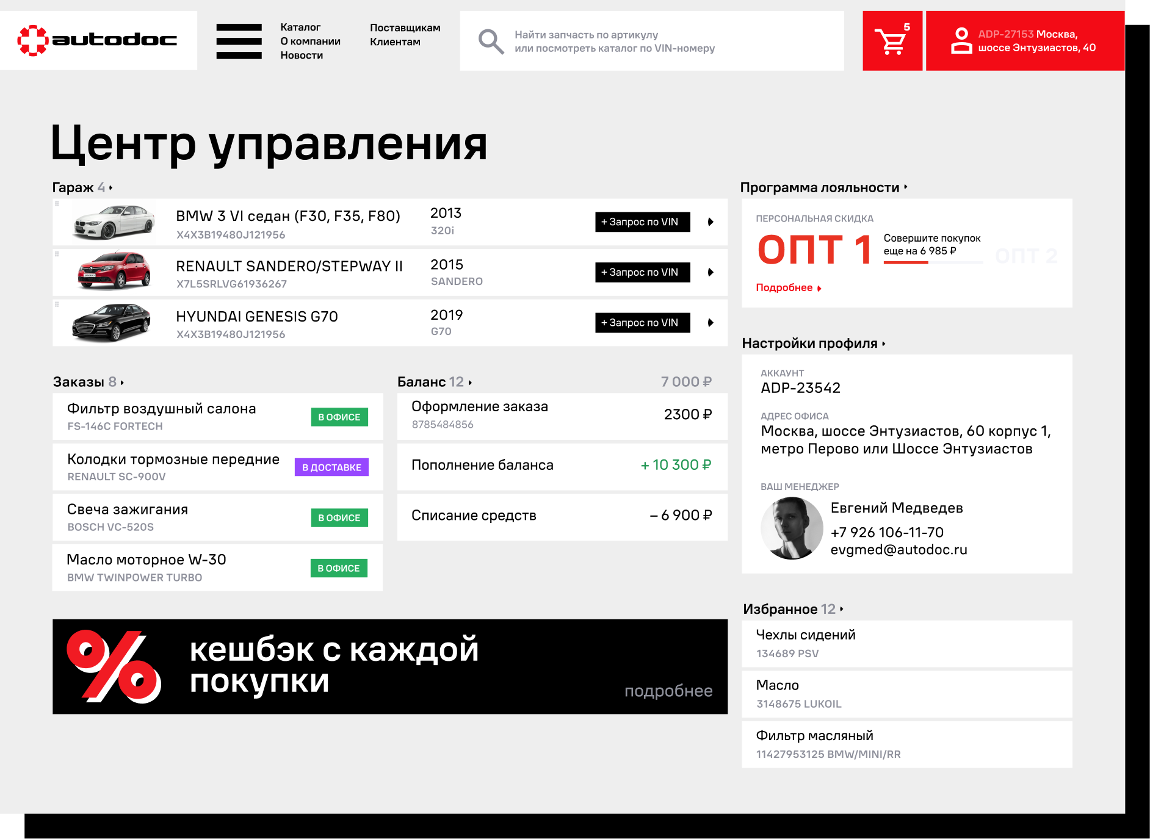Viewport: 1150px width, 839px height.
Task: Open the hamburger navigation menu
Action: [239, 40]
